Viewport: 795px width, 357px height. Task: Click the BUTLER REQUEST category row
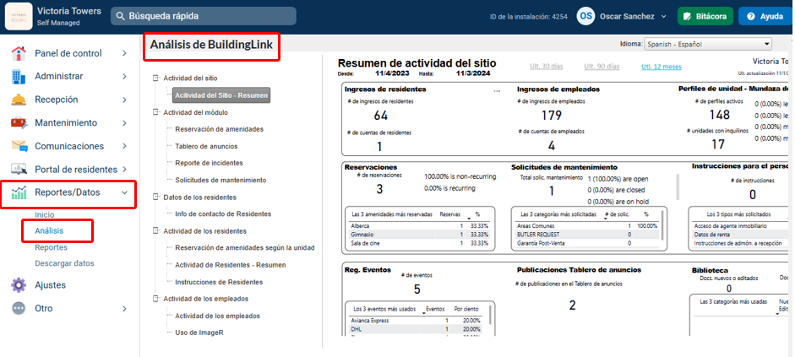click(x=586, y=235)
